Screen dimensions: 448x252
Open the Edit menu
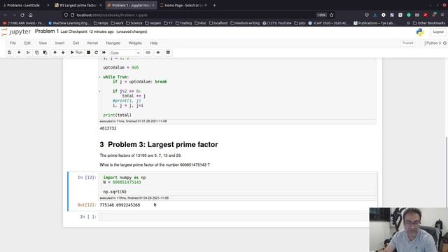[x=27, y=43]
